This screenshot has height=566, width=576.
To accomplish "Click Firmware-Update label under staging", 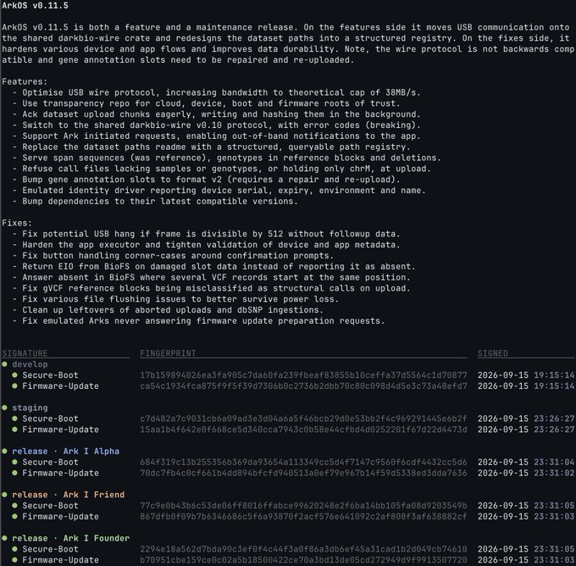I will (x=61, y=430).
